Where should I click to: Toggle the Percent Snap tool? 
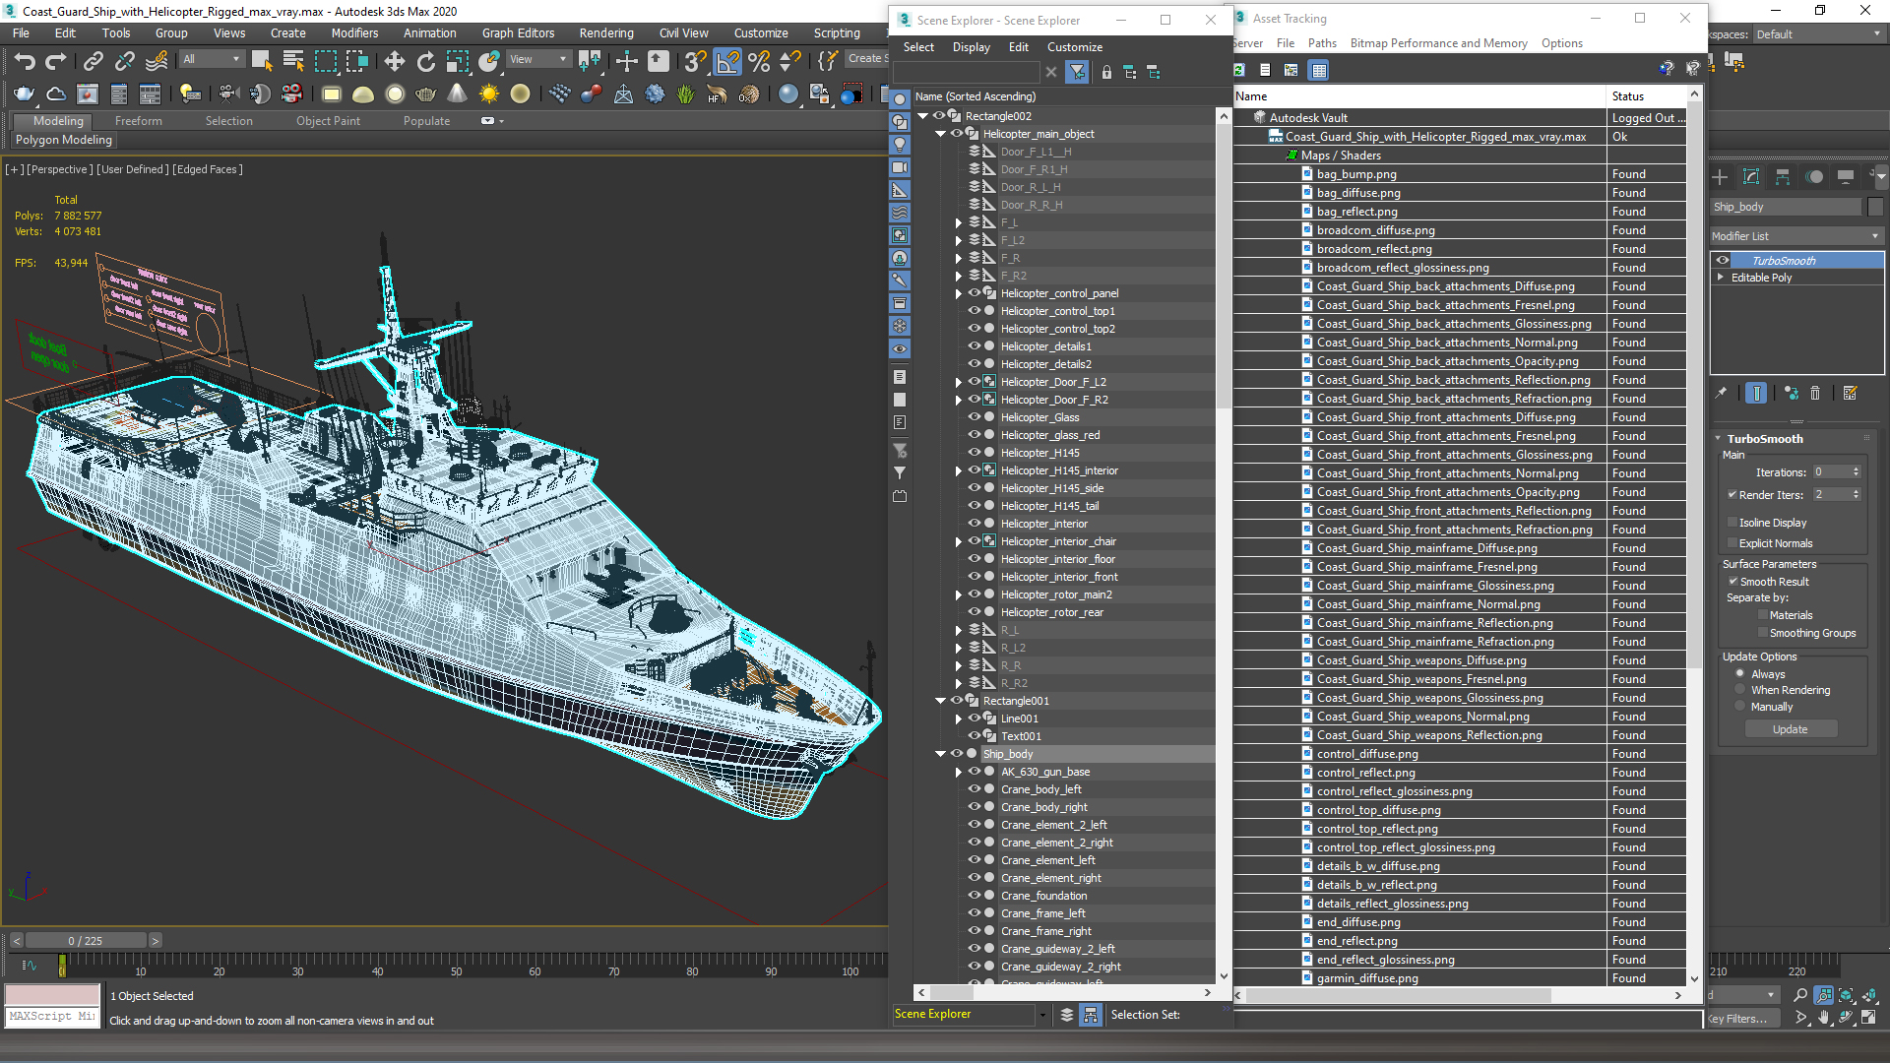(x=759, y=61)
